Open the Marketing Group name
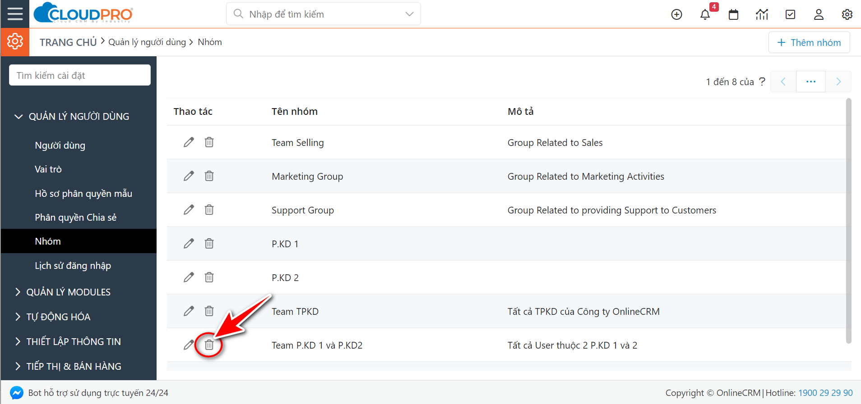Image resolution: width=861 pixels, height=404 pixels. click(307, 177)
